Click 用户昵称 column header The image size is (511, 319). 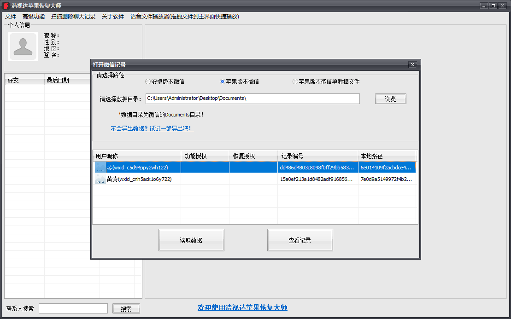(x=137, y=156)
